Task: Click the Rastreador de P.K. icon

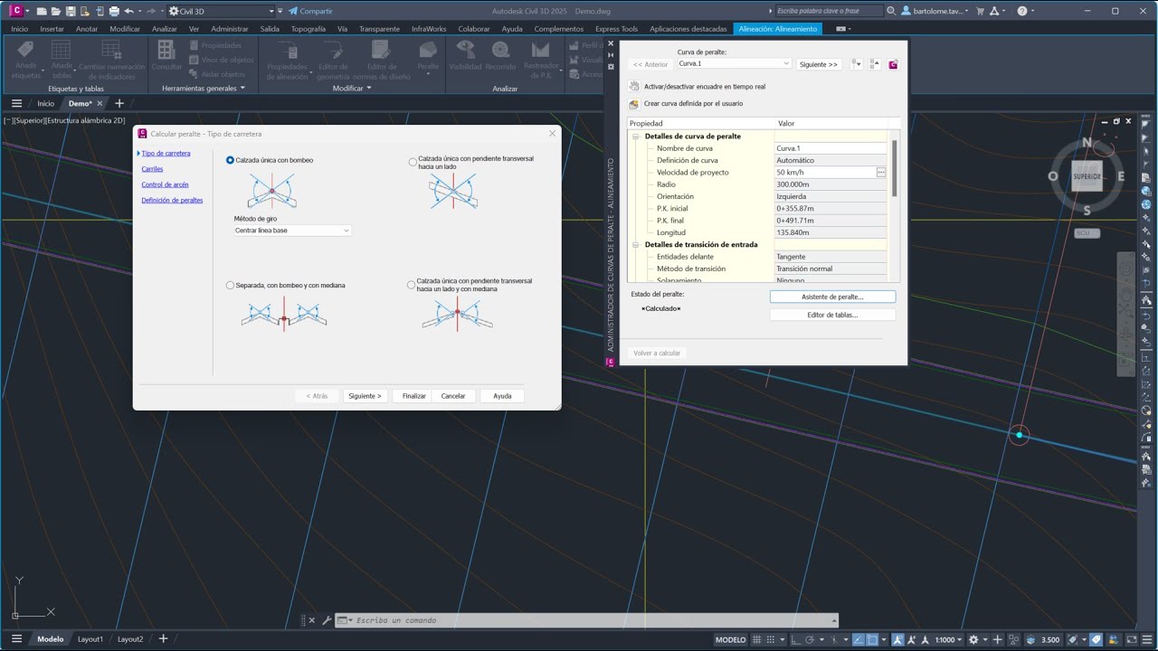Action: tap(541, 60)
